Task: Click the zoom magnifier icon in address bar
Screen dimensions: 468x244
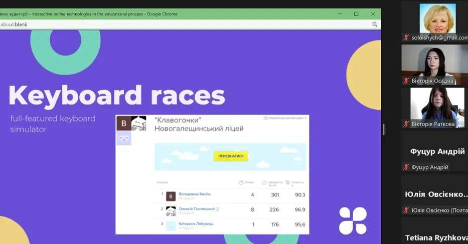Action: click(x=374, y=24)
